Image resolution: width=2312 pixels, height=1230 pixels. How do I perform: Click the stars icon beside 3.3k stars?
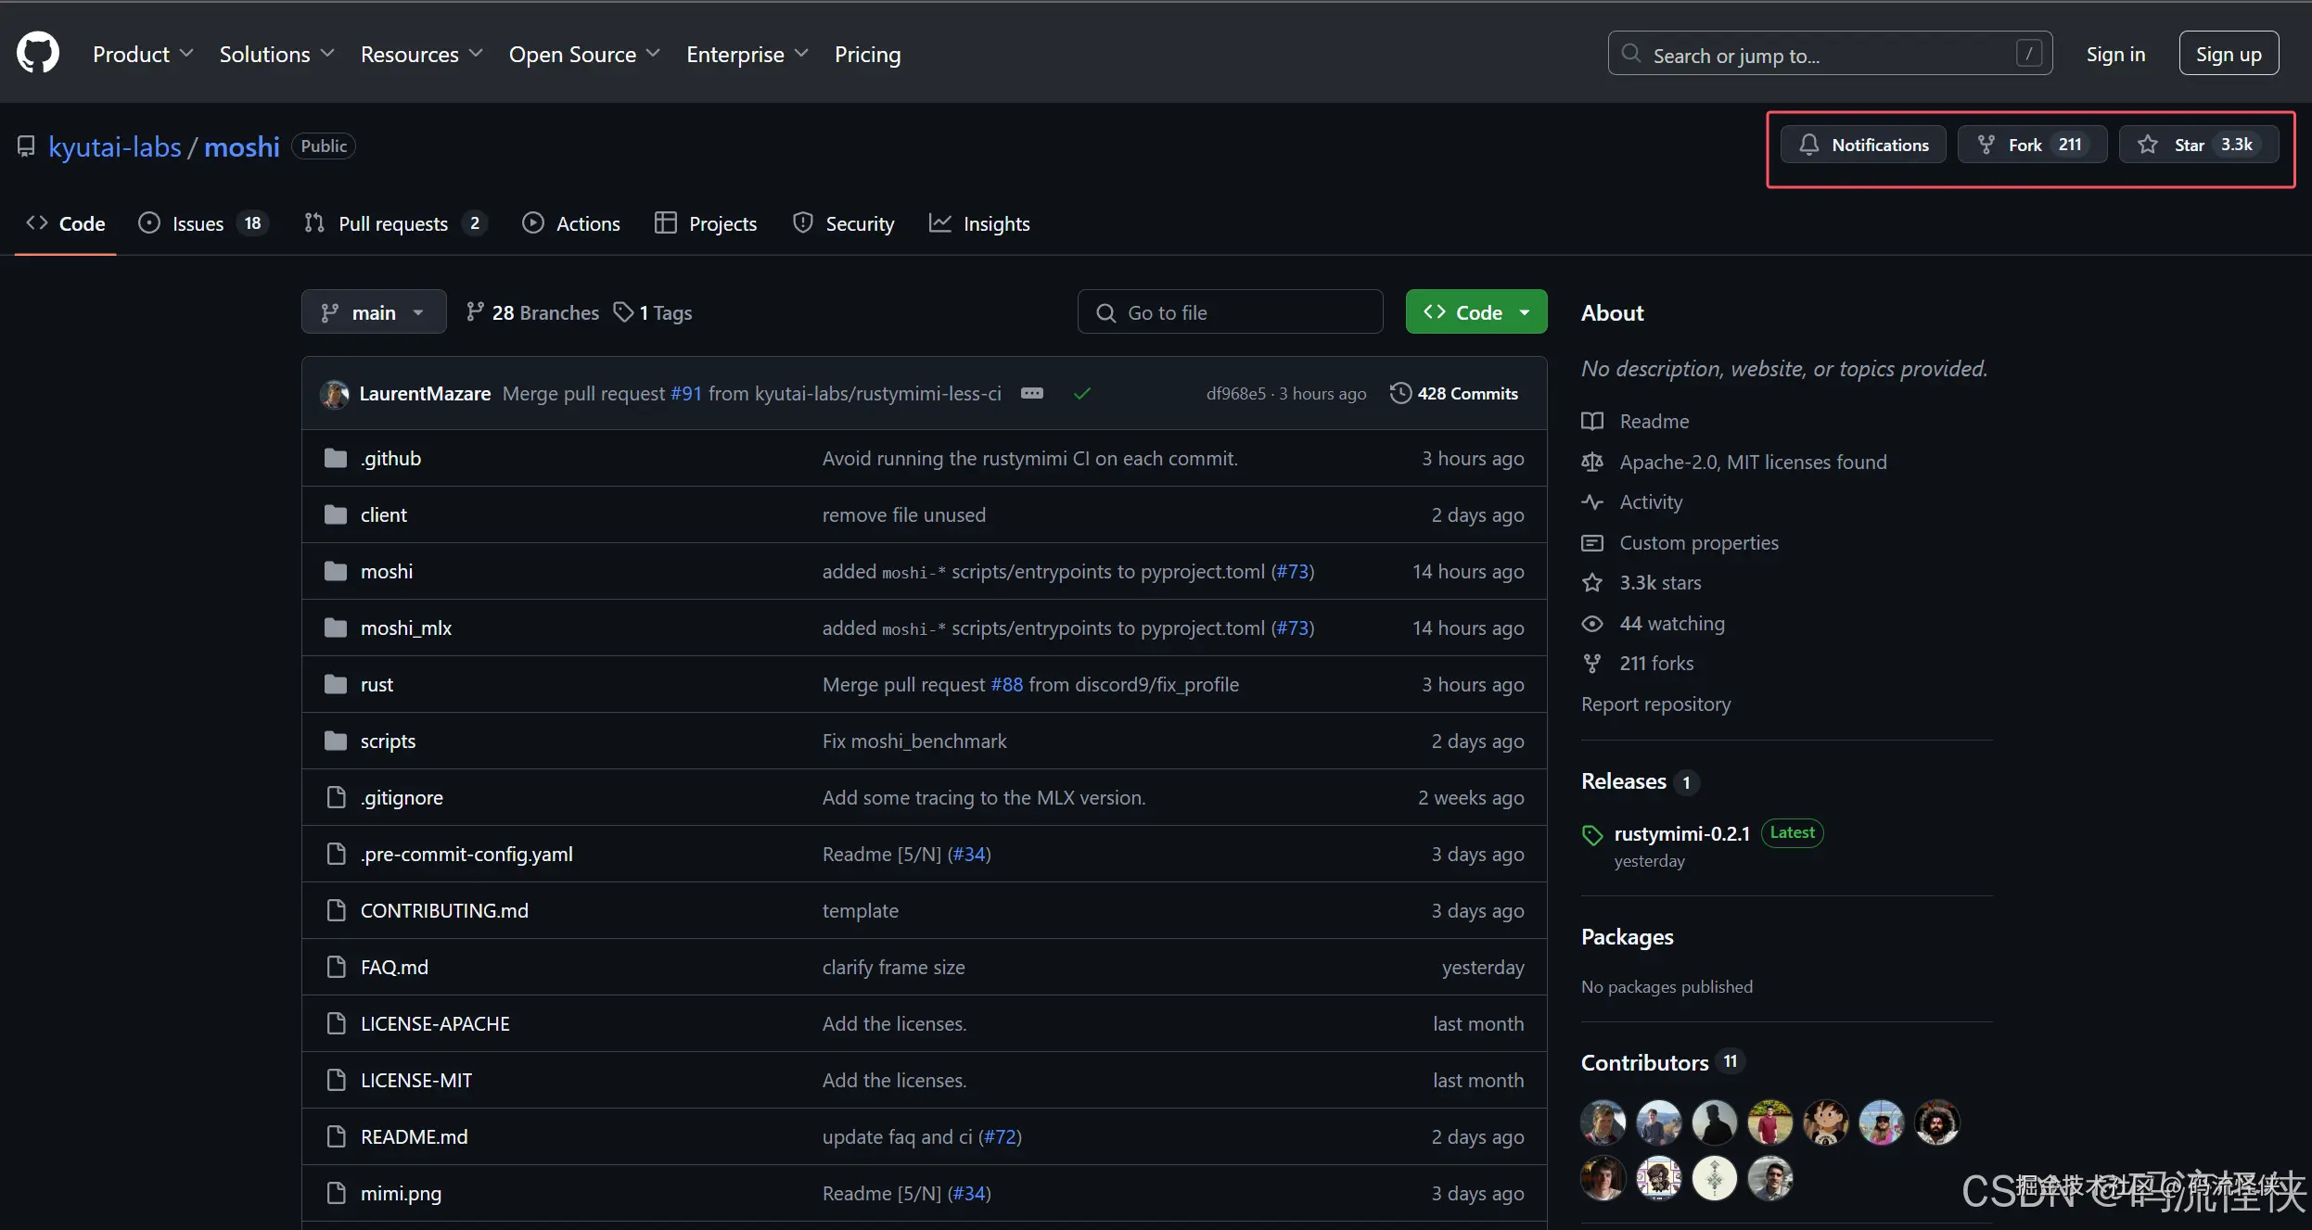[1592, 582]
